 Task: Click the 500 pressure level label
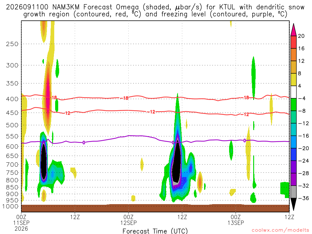pyautogui.click(x=12, y=125)
